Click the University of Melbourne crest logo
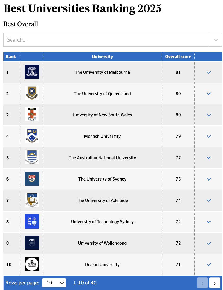The width and height of the screenshot is (223, 290). [32, 72]
